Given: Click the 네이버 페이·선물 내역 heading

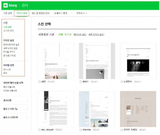Looking at the screenshot, I should 13,83.
